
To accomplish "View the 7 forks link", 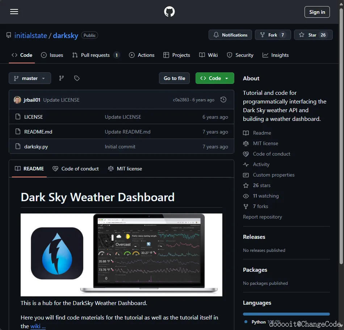I will pos(260,207).
